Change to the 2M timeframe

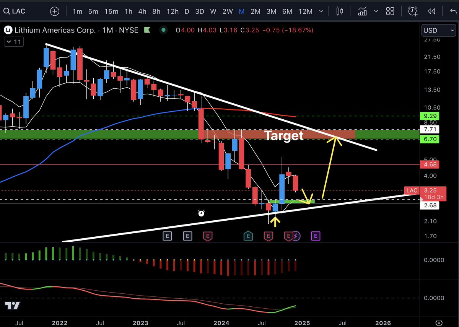(x=256, y=11)
